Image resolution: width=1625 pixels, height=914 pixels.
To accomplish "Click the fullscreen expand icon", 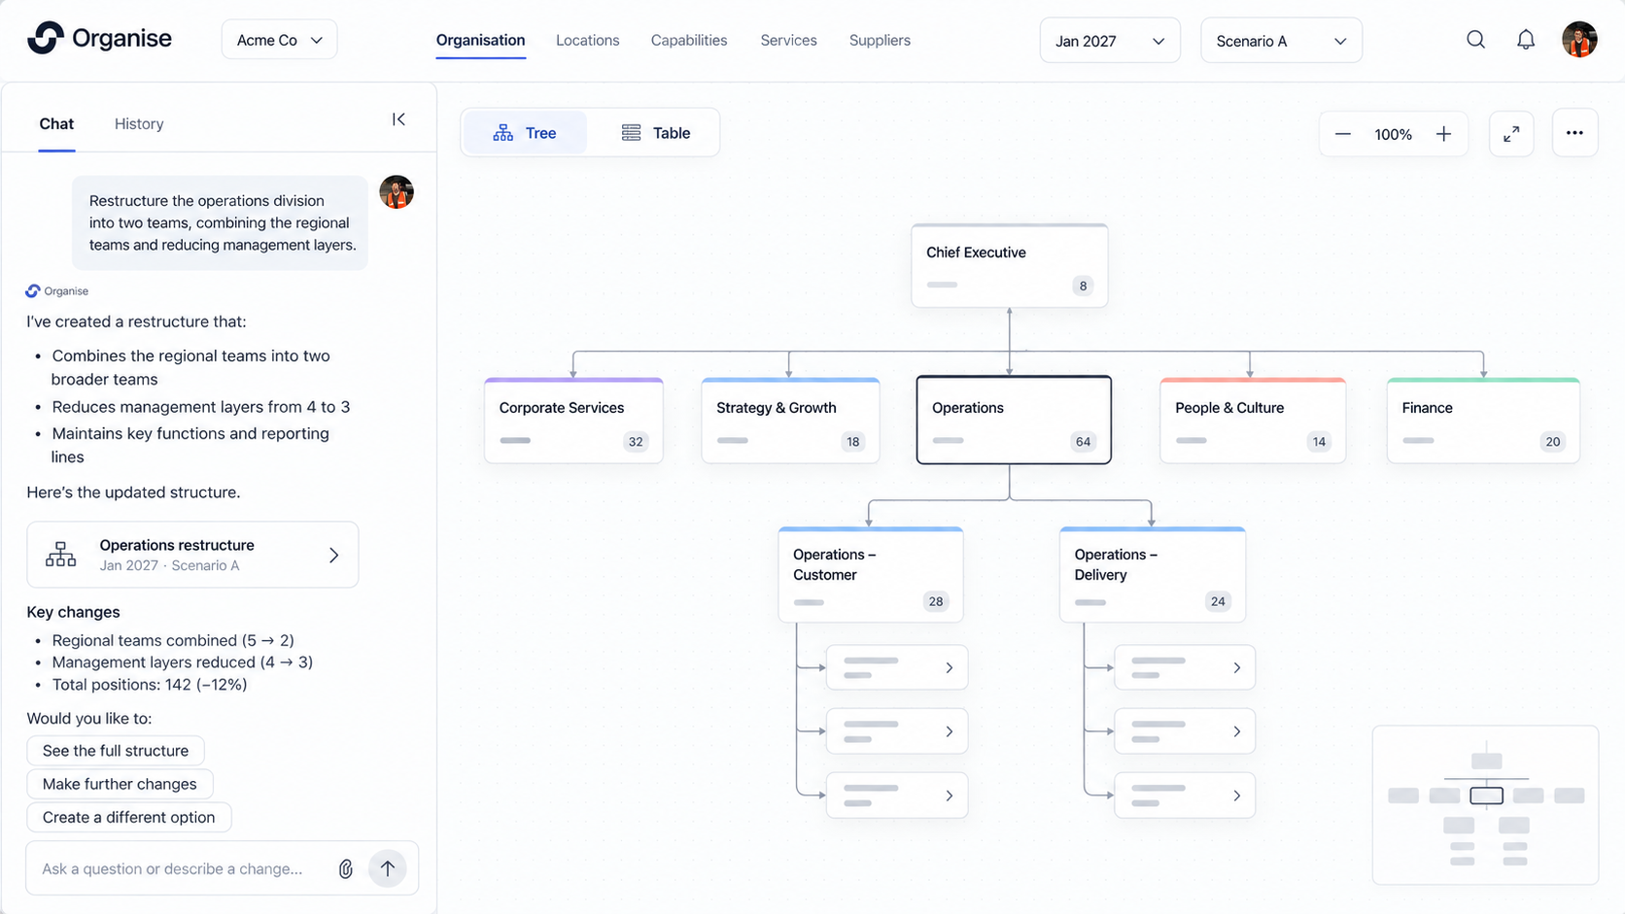I will [x=1511, y=134].
